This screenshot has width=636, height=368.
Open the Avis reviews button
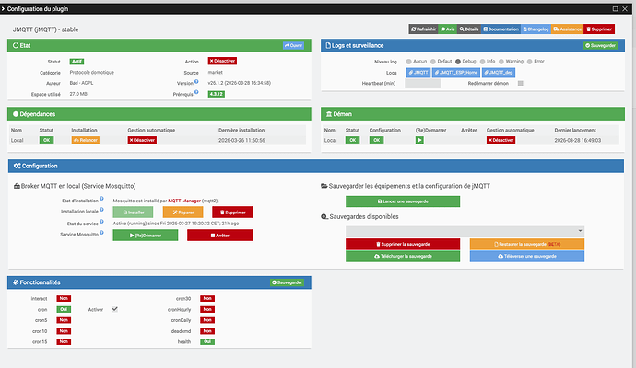pos(447,29)
